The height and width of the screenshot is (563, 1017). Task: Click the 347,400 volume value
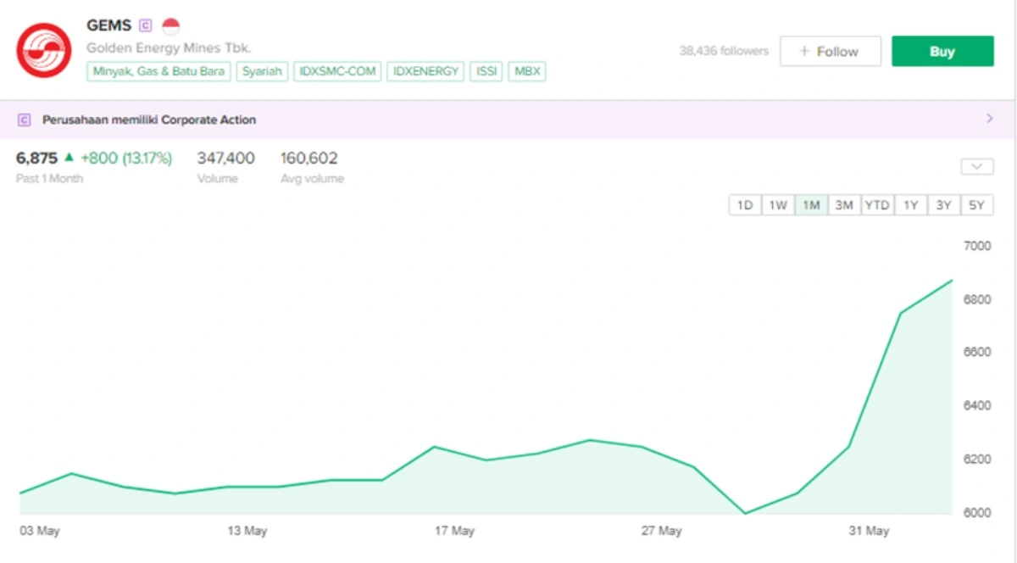(225, 158)
